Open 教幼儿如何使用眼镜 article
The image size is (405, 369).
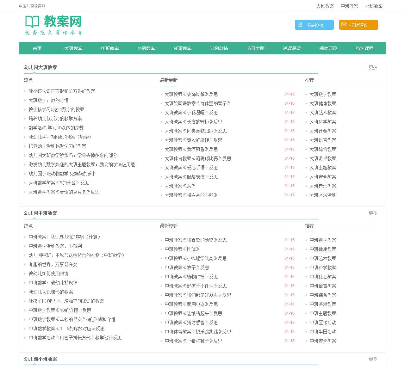pyautogui.click(x=48, y=274)
